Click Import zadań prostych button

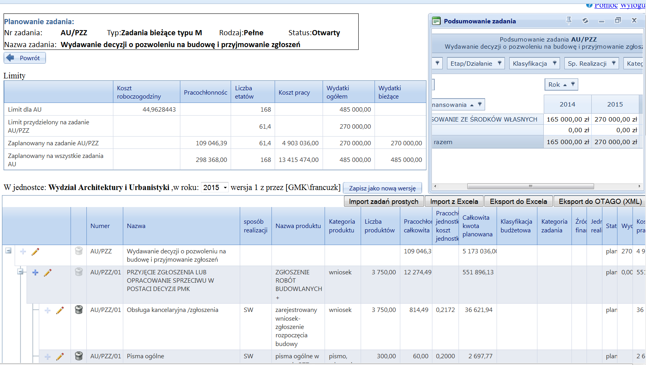point(384,202)
